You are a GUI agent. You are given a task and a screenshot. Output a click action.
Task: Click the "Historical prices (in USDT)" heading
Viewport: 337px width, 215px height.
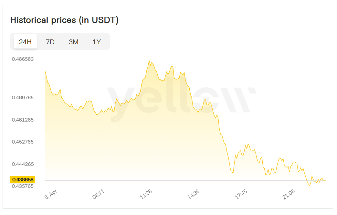coord(64,20)
